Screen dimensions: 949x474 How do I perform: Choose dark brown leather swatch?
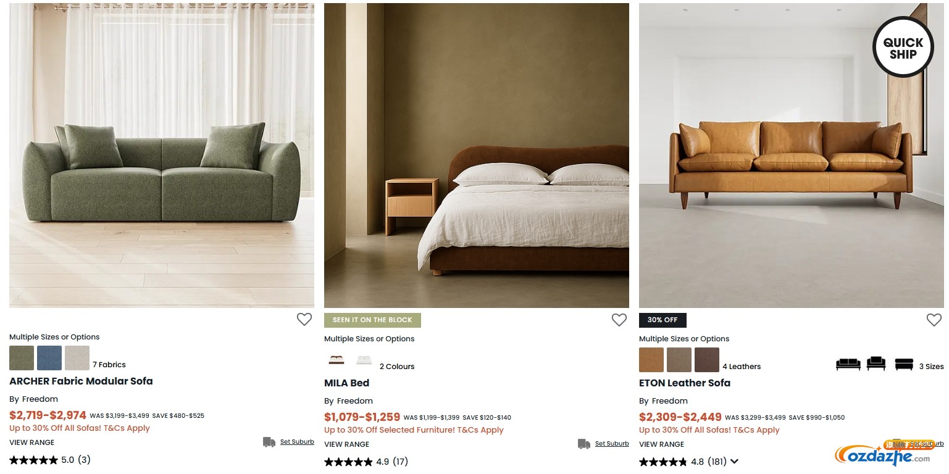point(707,360)
